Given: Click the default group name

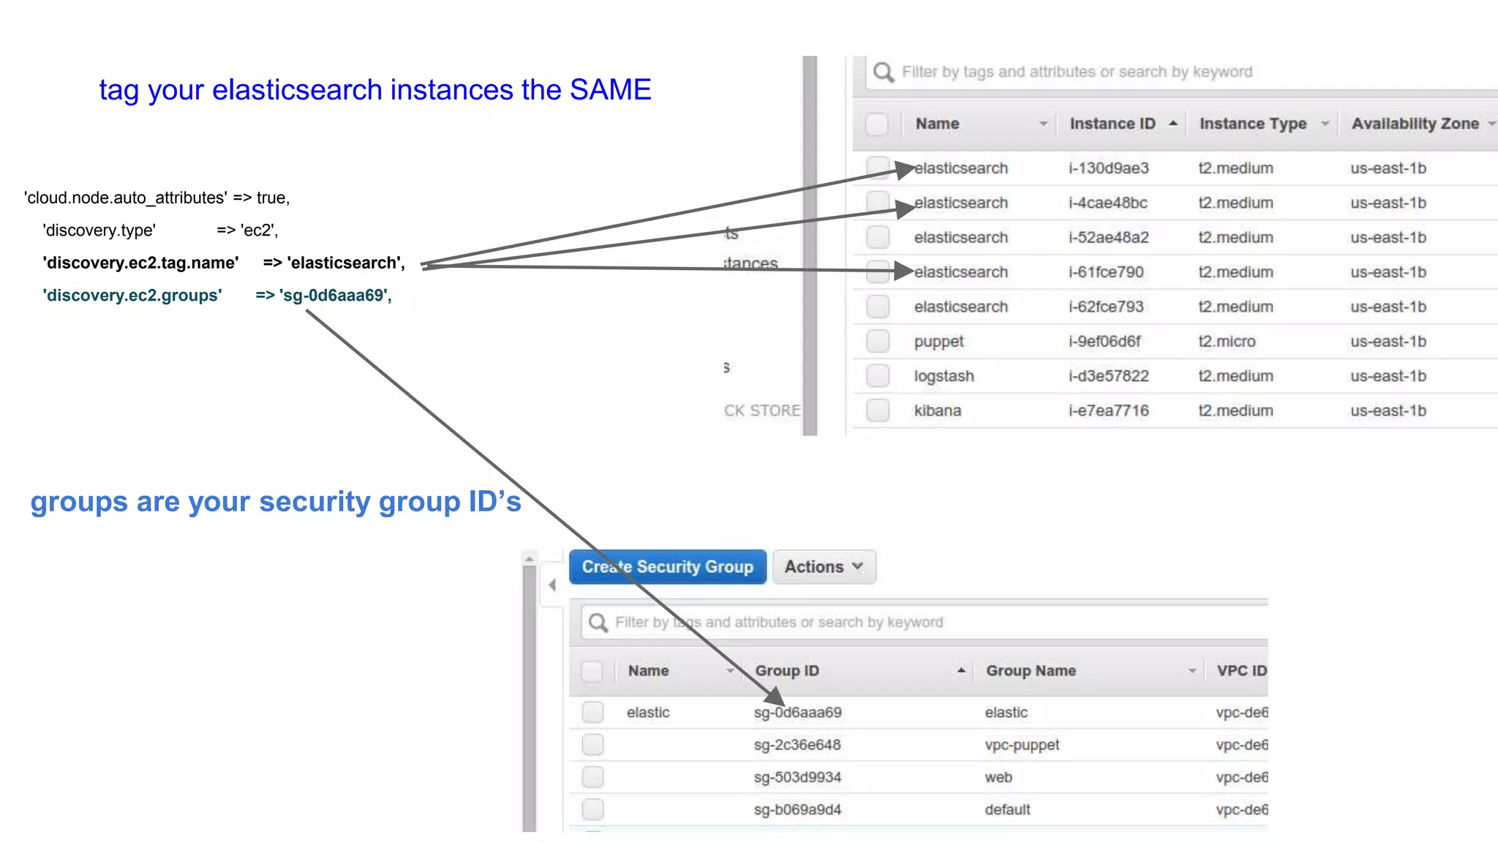Looking at the screenshot, I should click(x=1007, y=809).
